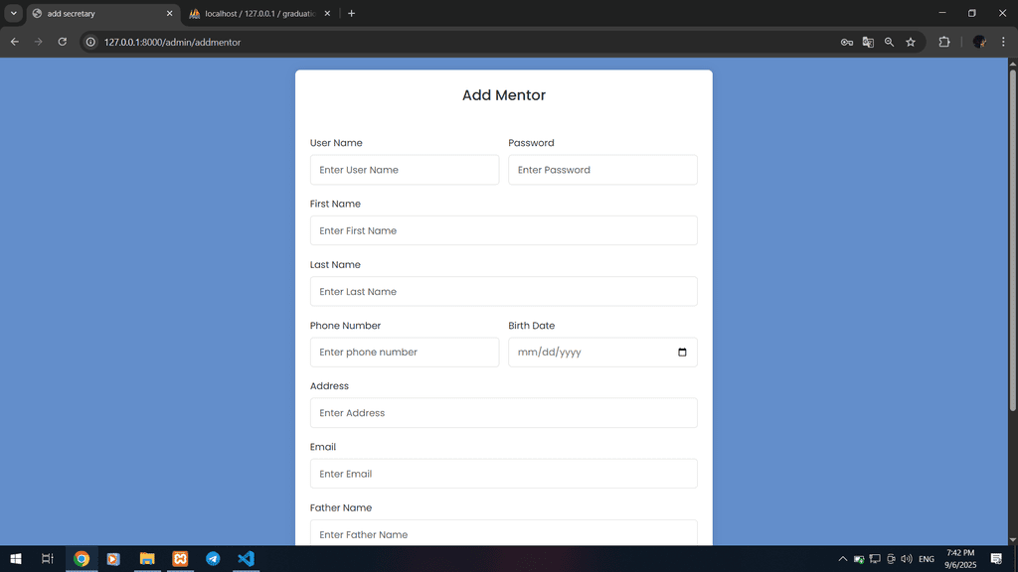Viewport: 1018px width, 572px height.
Task: Bookmark this page with star icon
Action: point(910,42)
